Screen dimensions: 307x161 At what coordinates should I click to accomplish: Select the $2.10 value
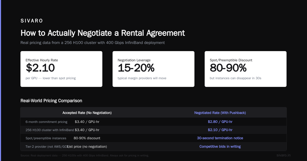click(40, 68)
